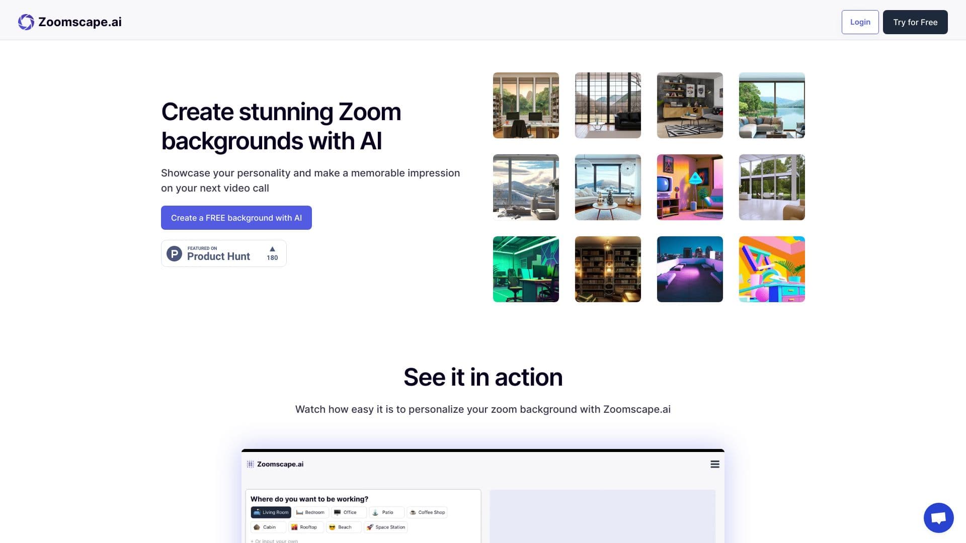The image size is (966, 543).
Task: Select the Living Room option
Action: point(271,512)
